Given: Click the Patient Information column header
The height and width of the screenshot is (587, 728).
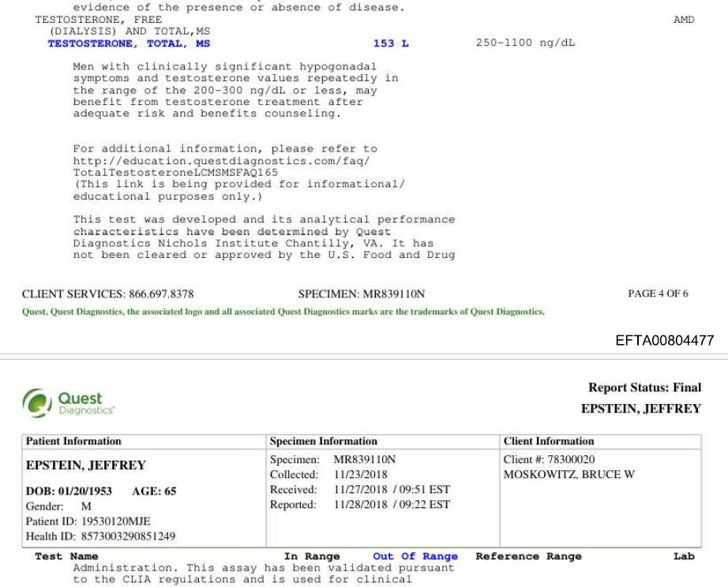Looking at the screenshot, I should (73, 441).
